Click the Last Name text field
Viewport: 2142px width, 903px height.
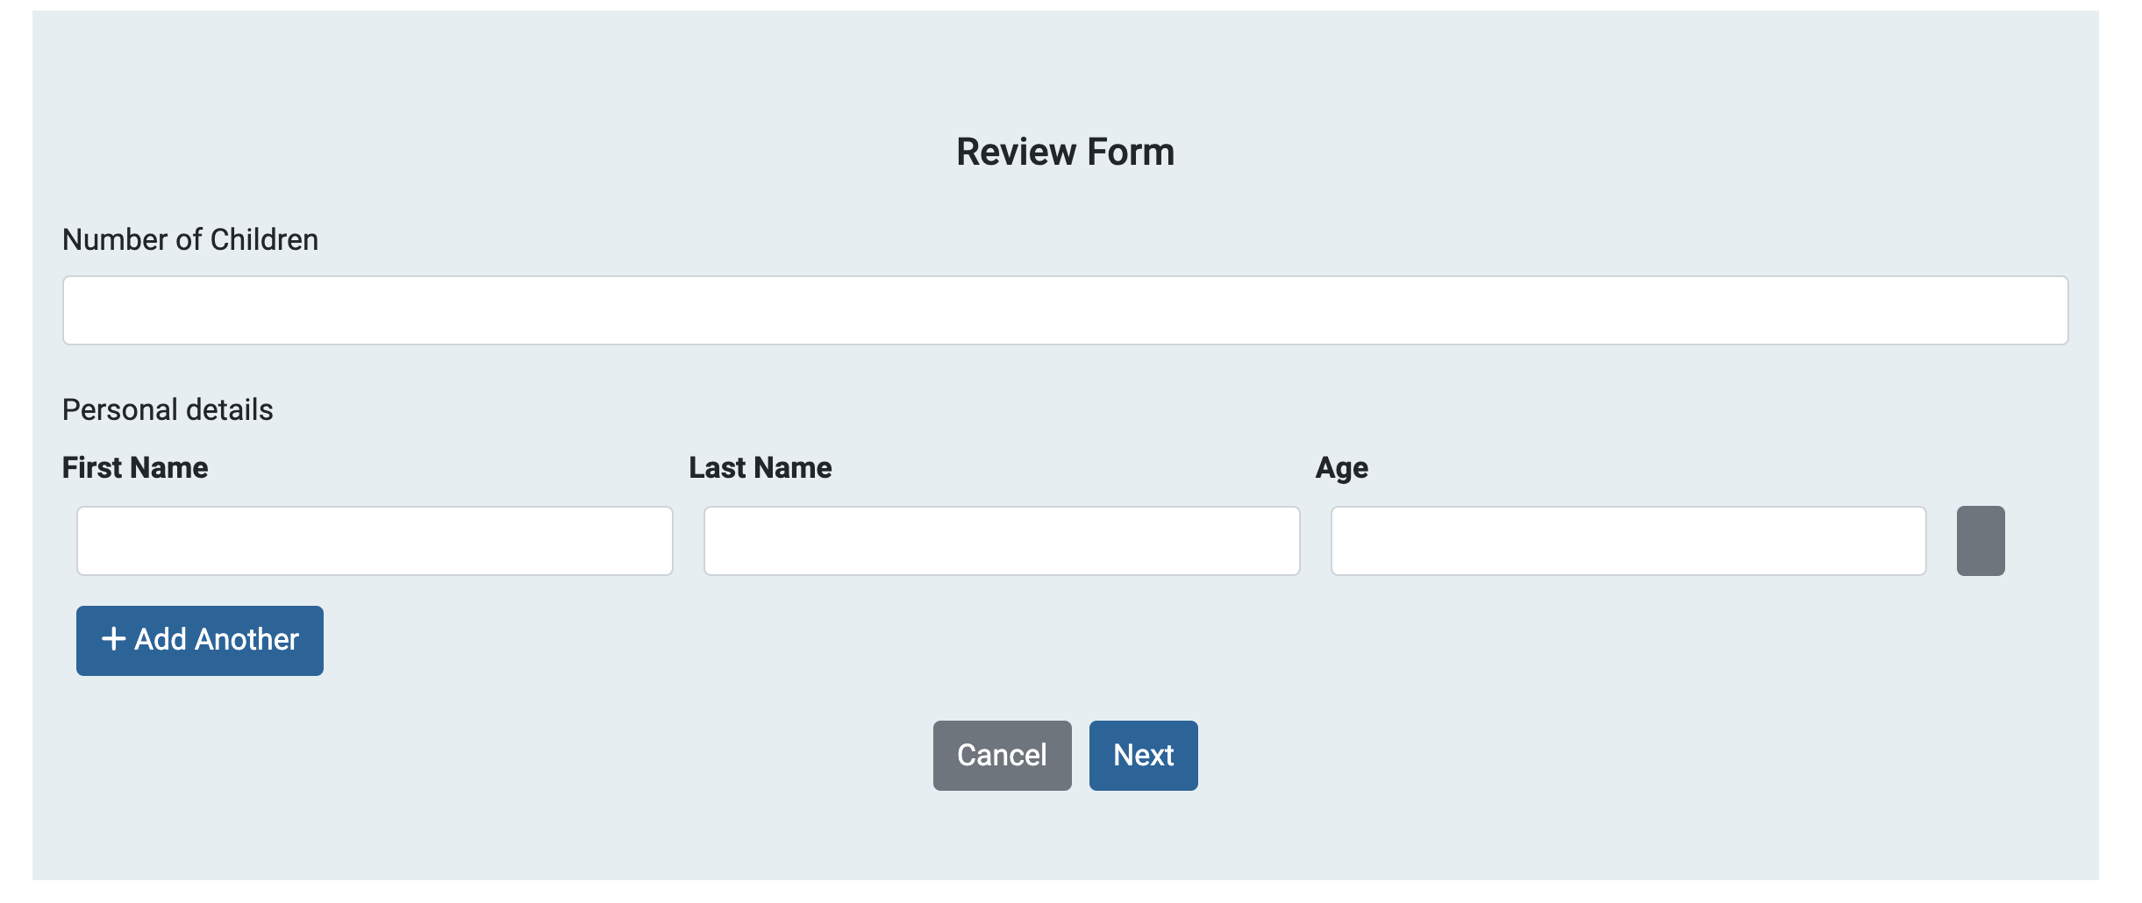pos(1001,541)
